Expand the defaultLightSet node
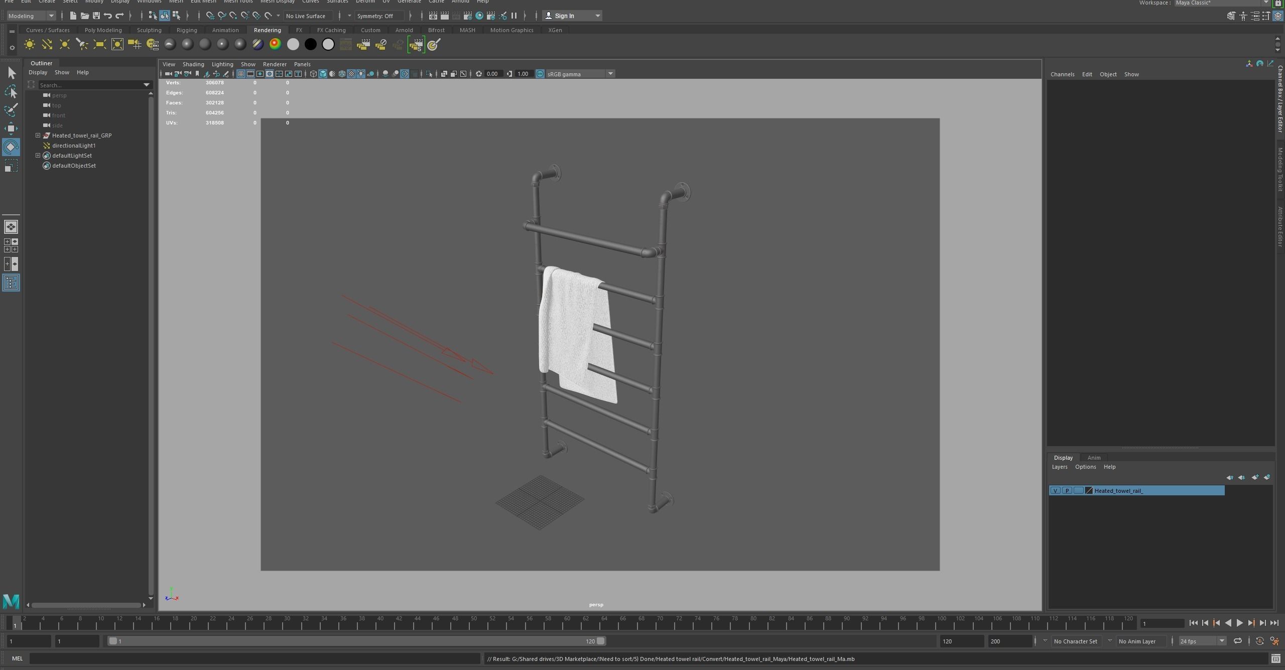The image size is (1285, 670). pos(38,156)
